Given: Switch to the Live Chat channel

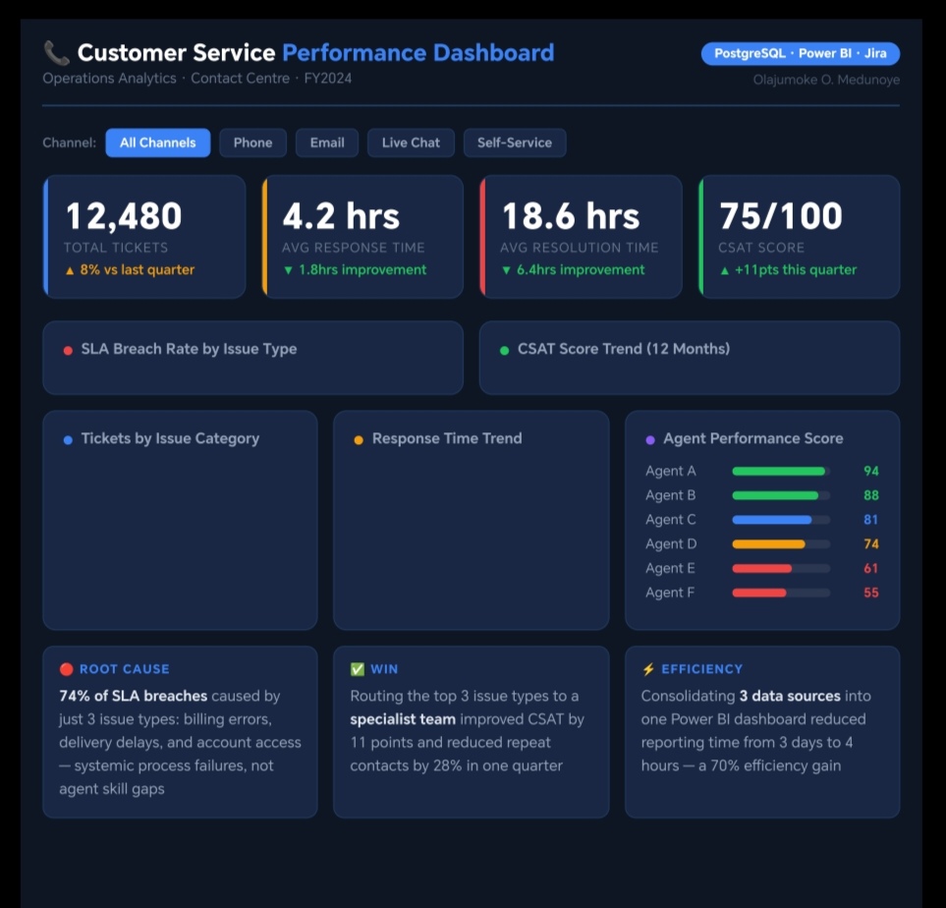Looking at the screenshot, I should pos(411,142).
